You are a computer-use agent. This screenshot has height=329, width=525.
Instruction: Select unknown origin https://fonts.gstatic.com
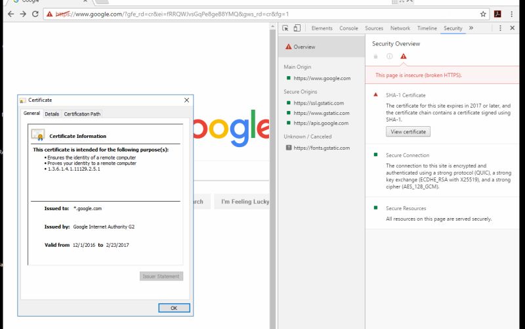click(322, 148)
